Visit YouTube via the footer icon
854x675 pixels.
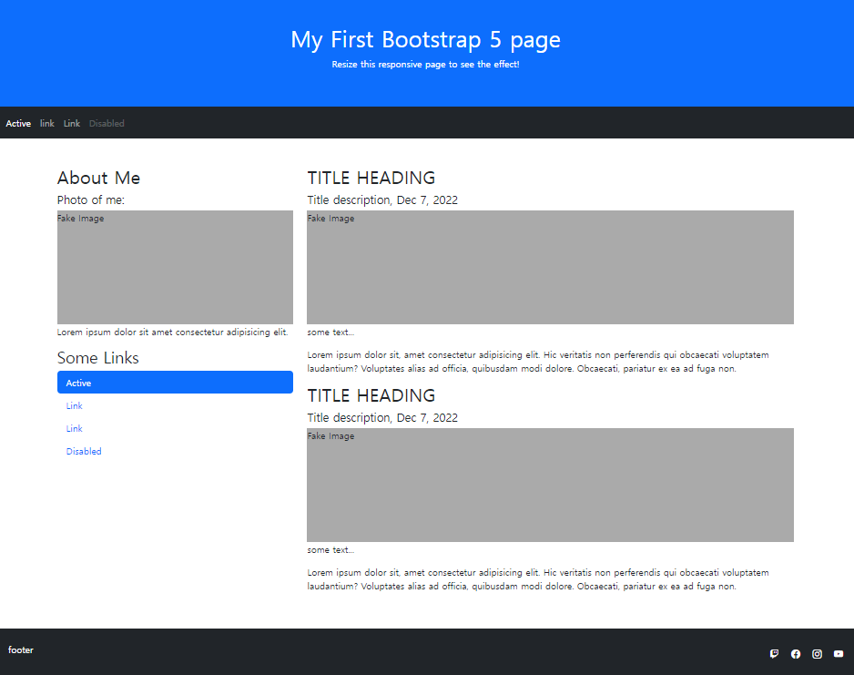click(x=838, y=653)
